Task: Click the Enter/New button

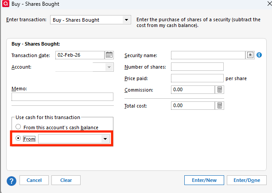Action: (204, 180)
